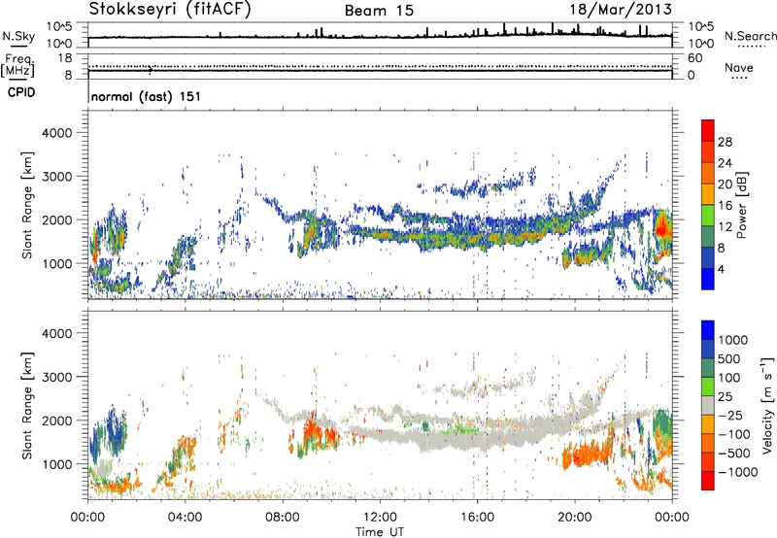This screenshot has width=777, height=538.
Task: Click the 'Power [dB]' colorbar title
Action: (x=741, y=205)
